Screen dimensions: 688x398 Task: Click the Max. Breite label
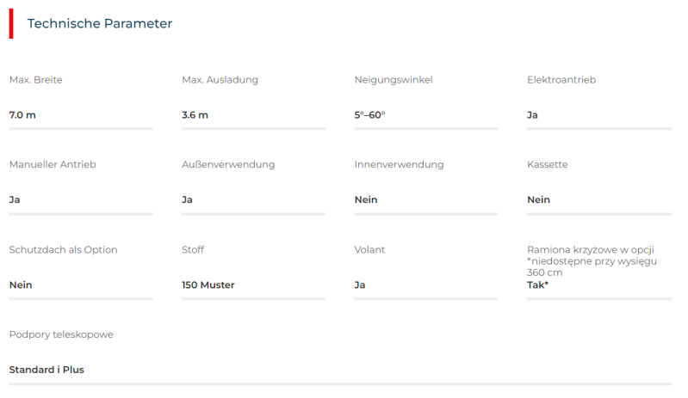(35, 80)
